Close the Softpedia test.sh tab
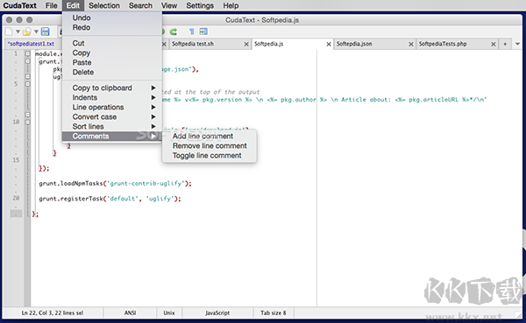This screenshot has width=526, height=323. [x=246, y=44]
